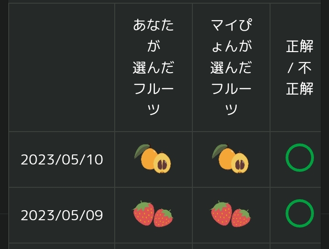329x249 pixels.
Task: Select the 2023/05/10 date cell
Action: coord(62,159)
